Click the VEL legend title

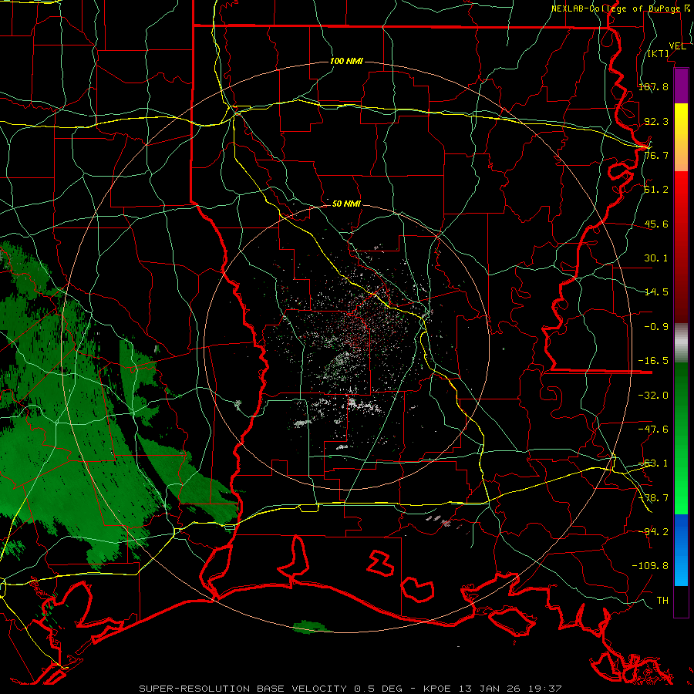click(x=677, y=46)
